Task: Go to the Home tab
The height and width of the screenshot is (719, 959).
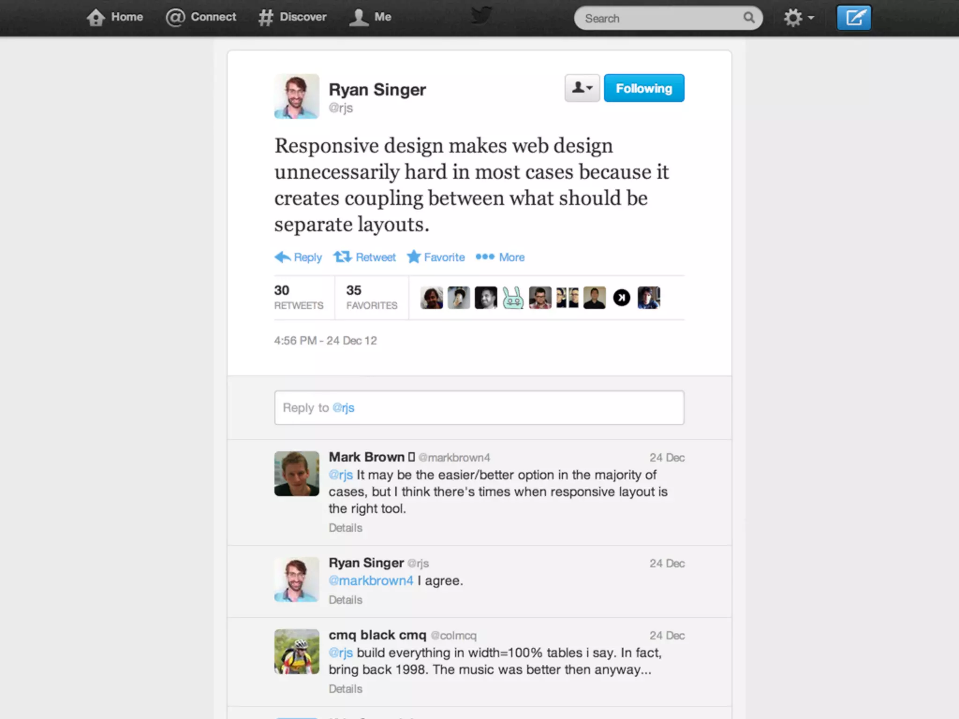Action: pos(115,17)
